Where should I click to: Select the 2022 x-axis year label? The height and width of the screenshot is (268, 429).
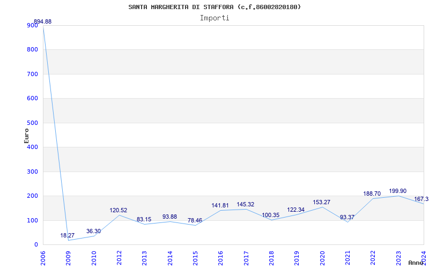pos(373,258)
